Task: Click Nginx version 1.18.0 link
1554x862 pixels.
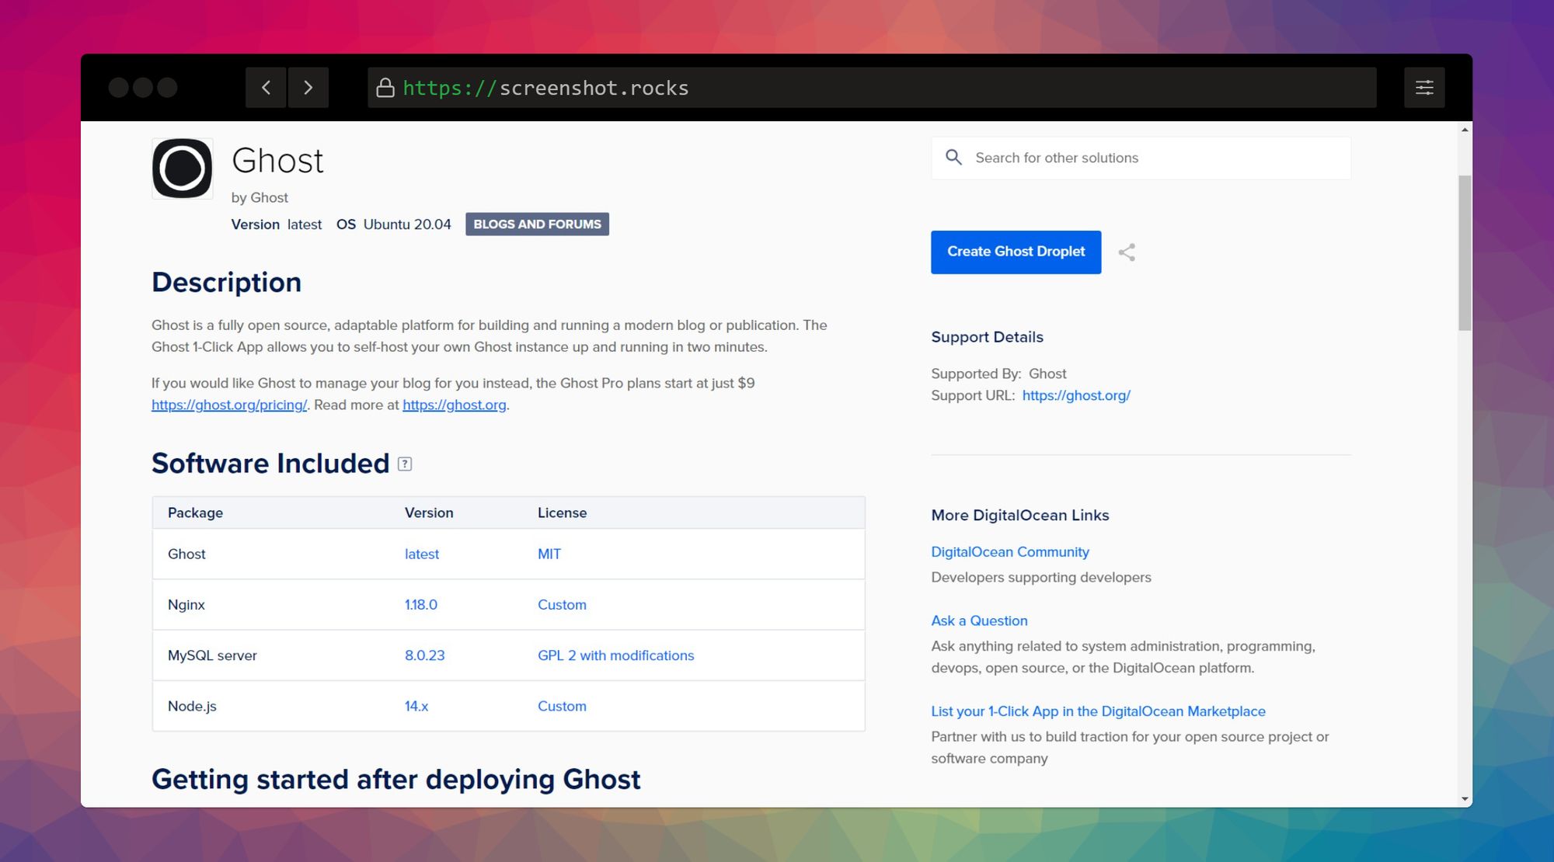Action: [x=421, y=604]
